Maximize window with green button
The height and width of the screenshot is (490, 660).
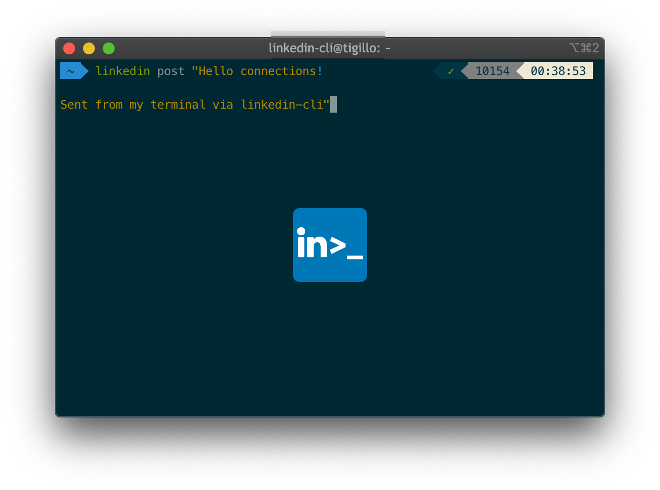tap(109, 48)
